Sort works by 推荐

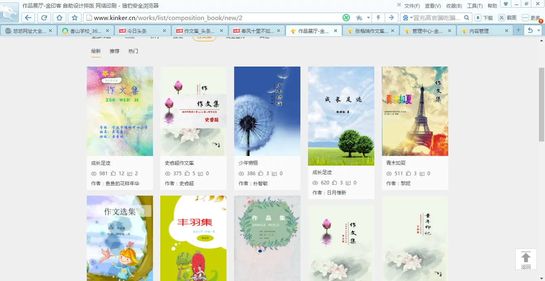(114, 51)
